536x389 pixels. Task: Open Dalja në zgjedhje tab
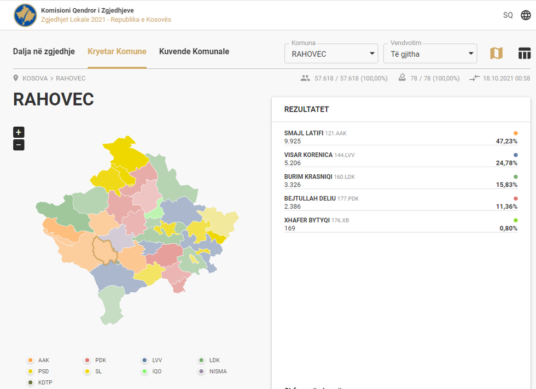[x=44, y=51]
